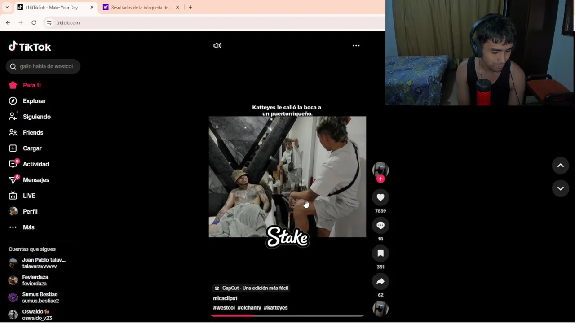Click the Friends people icon
Screen dimensions: 575x323
tap(13, 132)
